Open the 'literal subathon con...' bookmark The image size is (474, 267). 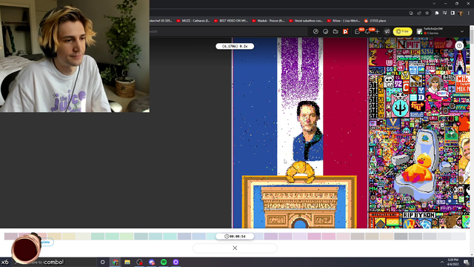pos(306,21)
